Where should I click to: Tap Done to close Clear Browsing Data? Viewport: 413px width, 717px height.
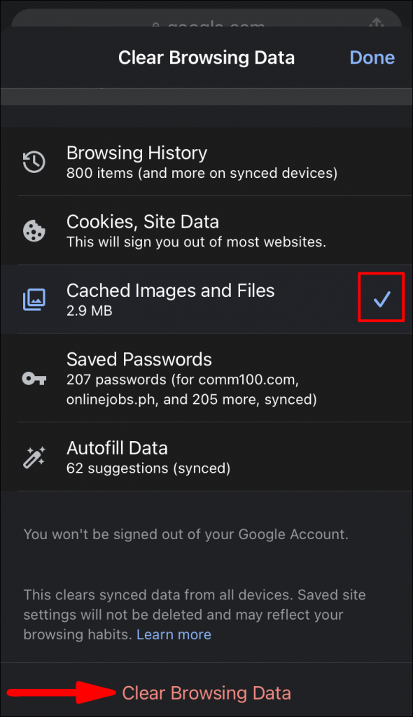tap(372, 57)
